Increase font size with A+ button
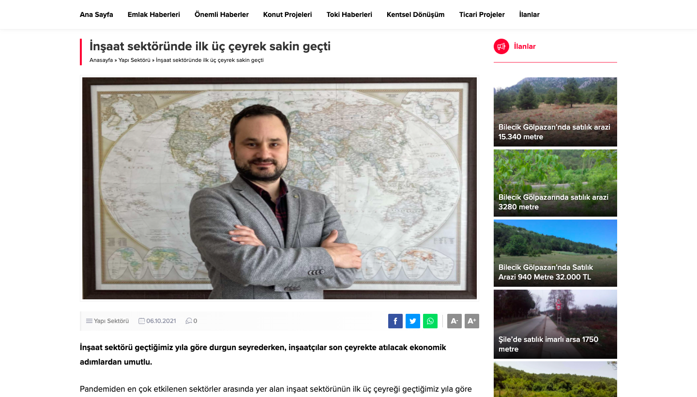The height and width of the screenshot is (397, 697). coord(472,321)
